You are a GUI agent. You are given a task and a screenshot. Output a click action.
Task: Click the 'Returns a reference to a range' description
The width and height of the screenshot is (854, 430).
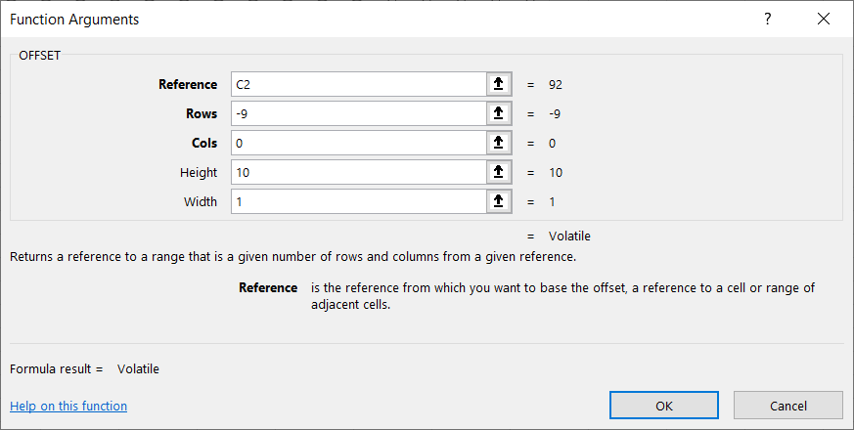tap(293, 256)
